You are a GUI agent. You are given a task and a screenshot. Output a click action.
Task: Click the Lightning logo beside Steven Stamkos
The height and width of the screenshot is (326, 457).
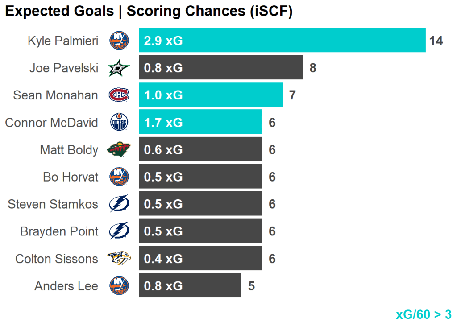[119, 204]
